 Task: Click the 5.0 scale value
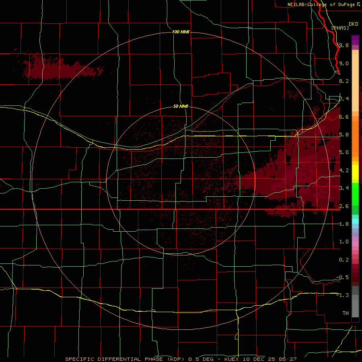point(344,152)
